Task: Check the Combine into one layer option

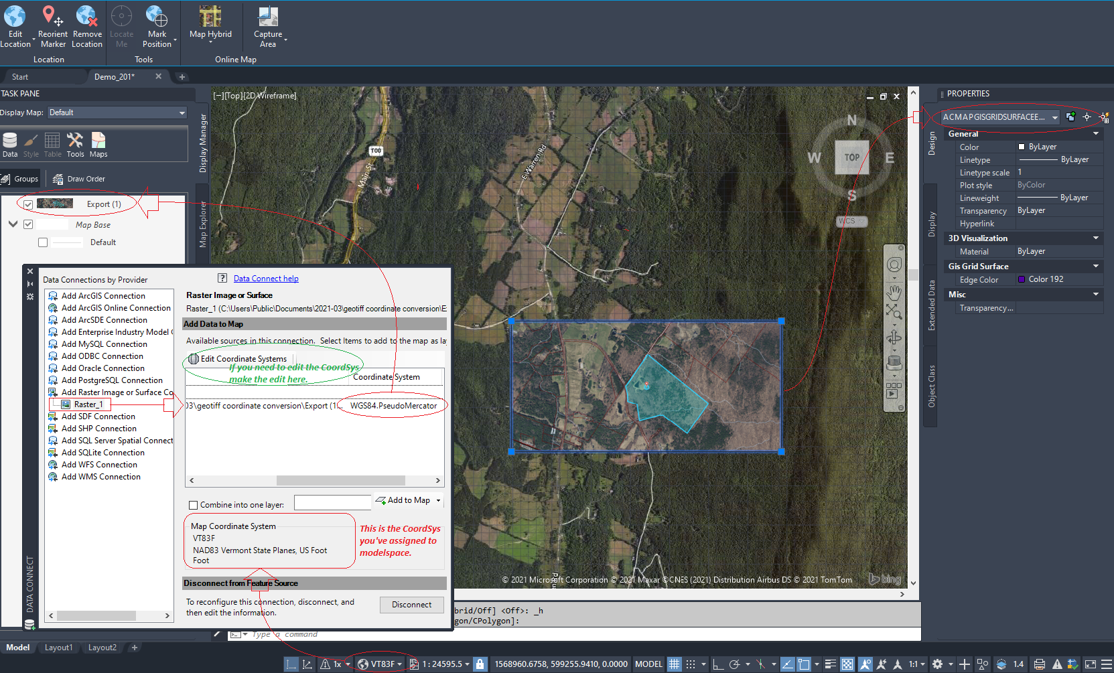Action: coord(193,504)
